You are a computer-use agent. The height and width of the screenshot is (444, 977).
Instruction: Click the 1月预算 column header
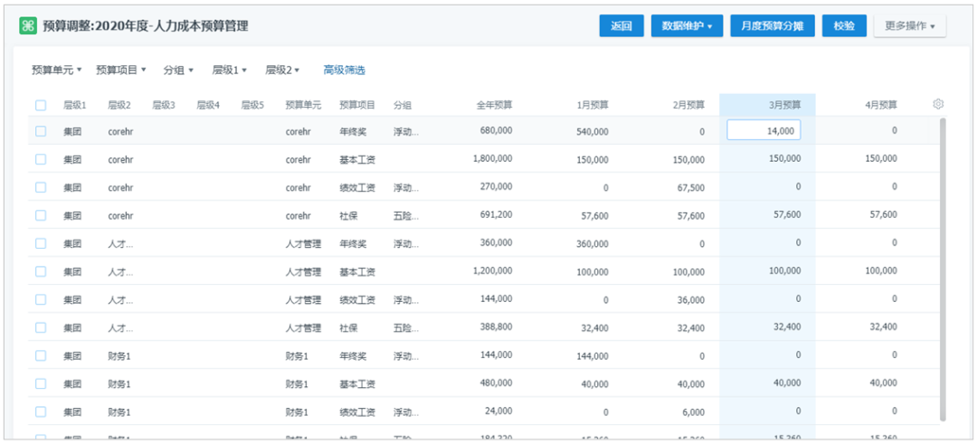[593, 105]
